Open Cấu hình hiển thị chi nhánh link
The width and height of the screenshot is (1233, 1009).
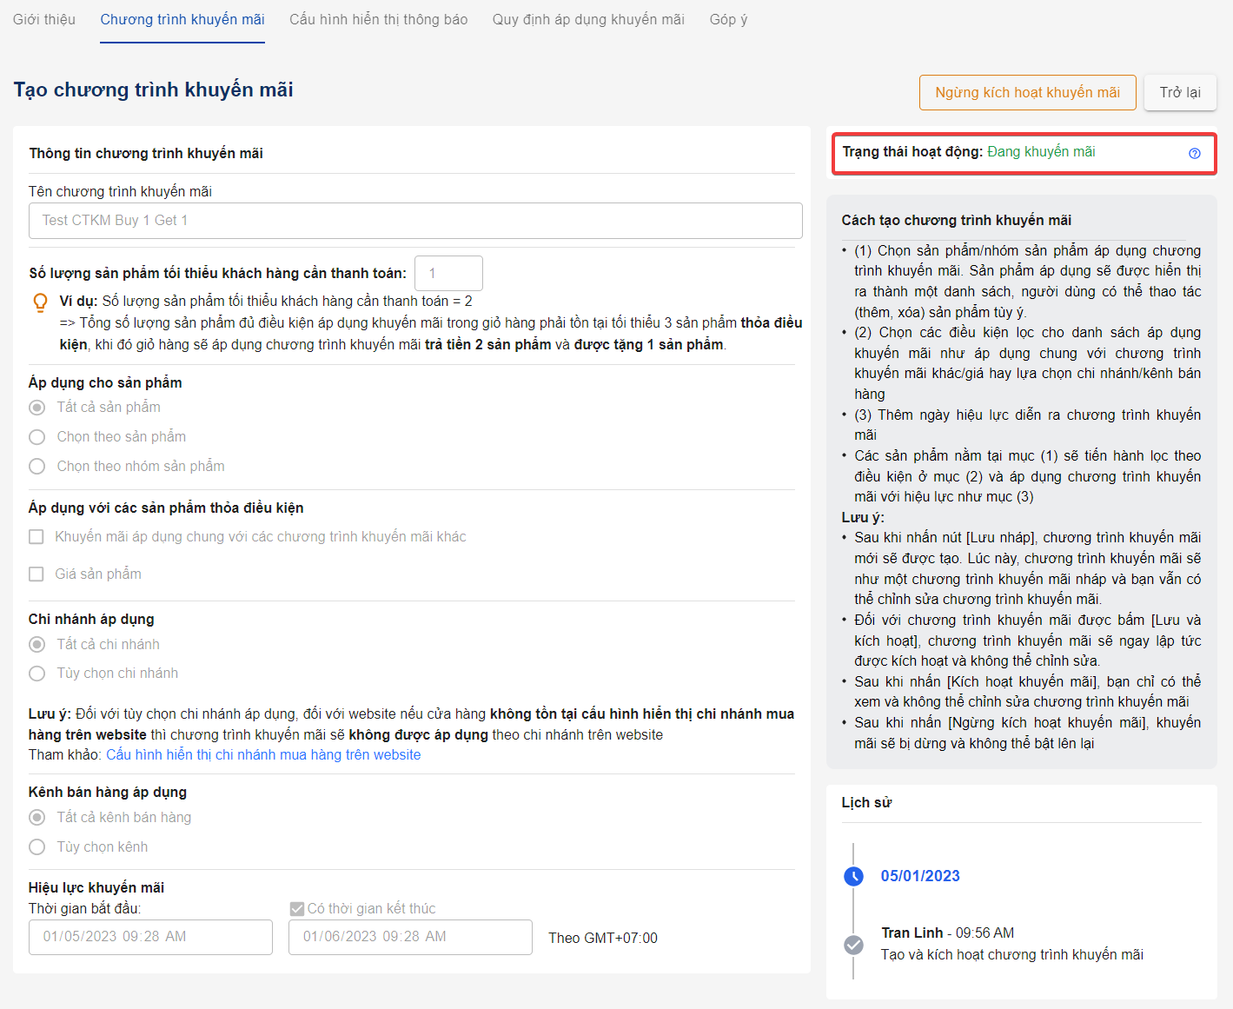tap(263, 755)
